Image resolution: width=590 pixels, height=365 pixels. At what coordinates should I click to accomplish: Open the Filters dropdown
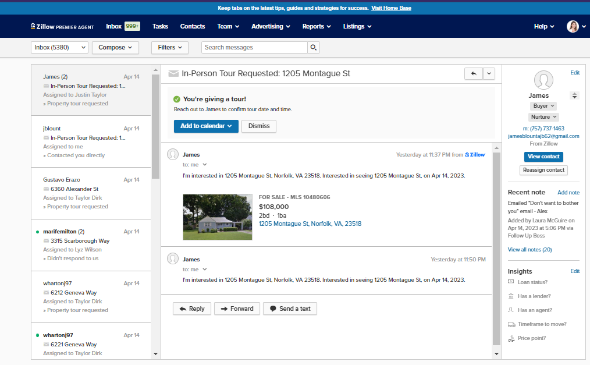pos(170,47)
